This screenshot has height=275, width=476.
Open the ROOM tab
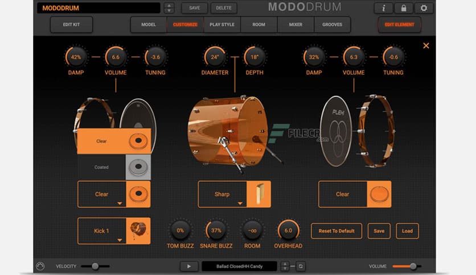pyautogui.click(x=258, y=24)
